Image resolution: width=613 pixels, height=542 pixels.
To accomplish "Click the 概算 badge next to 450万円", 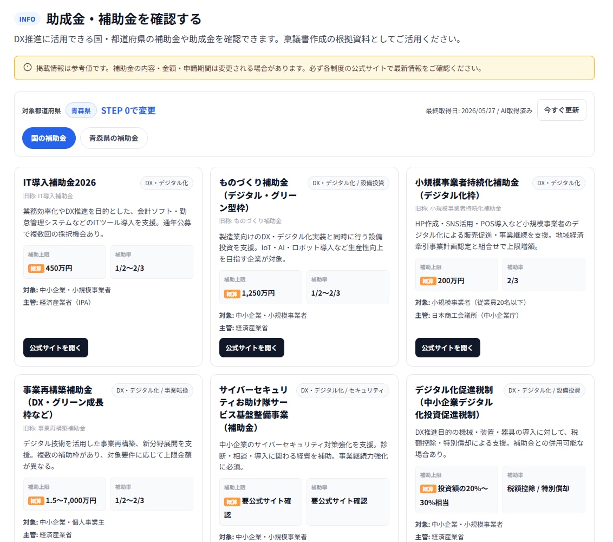I will (36, 269).
